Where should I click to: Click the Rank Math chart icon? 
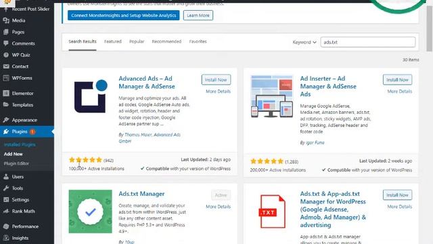[x=6, y=211]
